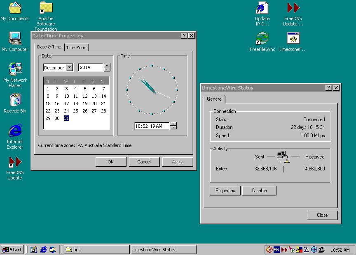Click Show Desktop quick launch icon
Image resolution: width=356 pixels, height=255 pixels.
pyautogui.click(x=34, y=250)
